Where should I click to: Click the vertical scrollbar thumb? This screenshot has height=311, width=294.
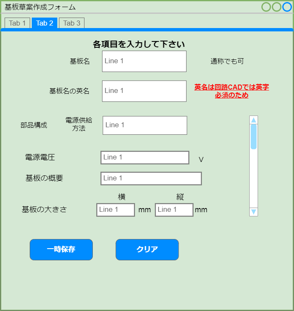[253, 136]
